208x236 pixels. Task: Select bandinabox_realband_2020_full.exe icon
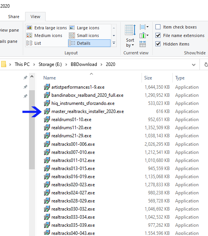[47, 95]
